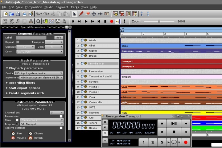Toggle solo S button in Transport
This screenshot has width=222, height=148.
pyautogui.click(x=162, y=142)
